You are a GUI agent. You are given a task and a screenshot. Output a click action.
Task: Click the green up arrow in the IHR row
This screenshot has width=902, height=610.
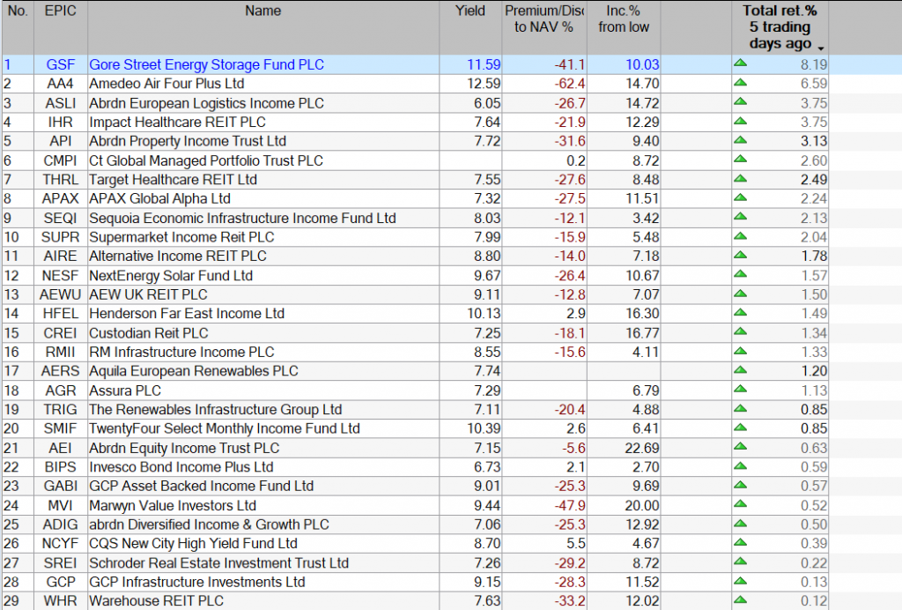click(740, 121)
